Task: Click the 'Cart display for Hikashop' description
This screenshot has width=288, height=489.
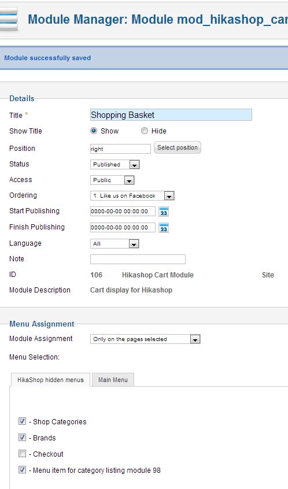Action: click(131, 290)
